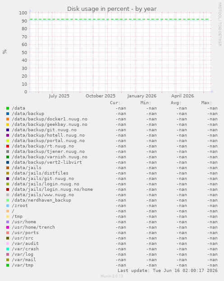Screen dimensions: 224x281
Task: Click the Last update timestamp text
Action: (x=168, y=271)
